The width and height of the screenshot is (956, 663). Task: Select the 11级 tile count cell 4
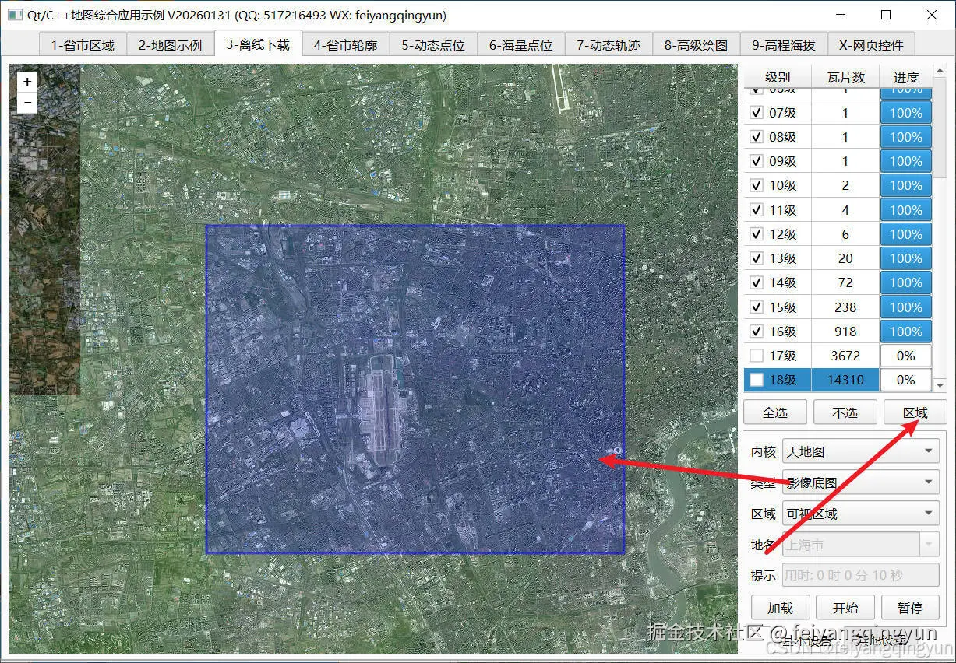845,210
